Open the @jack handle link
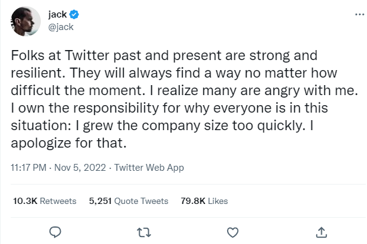The width and height of the screenshot is (367, 244). pos(61,27)
